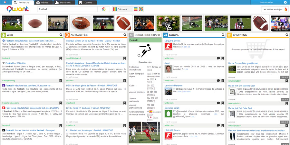The height and width of the screenshot is (145, 290).
Task: Open the Personnes tab
Action: tap(64, 3)
